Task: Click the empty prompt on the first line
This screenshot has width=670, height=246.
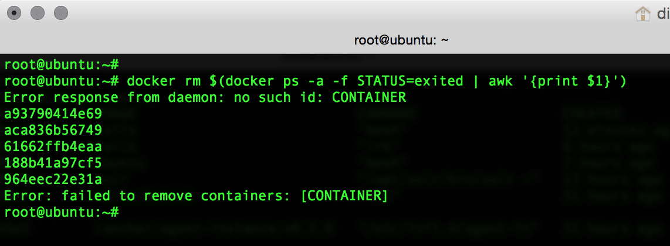Action: [61, 64]
